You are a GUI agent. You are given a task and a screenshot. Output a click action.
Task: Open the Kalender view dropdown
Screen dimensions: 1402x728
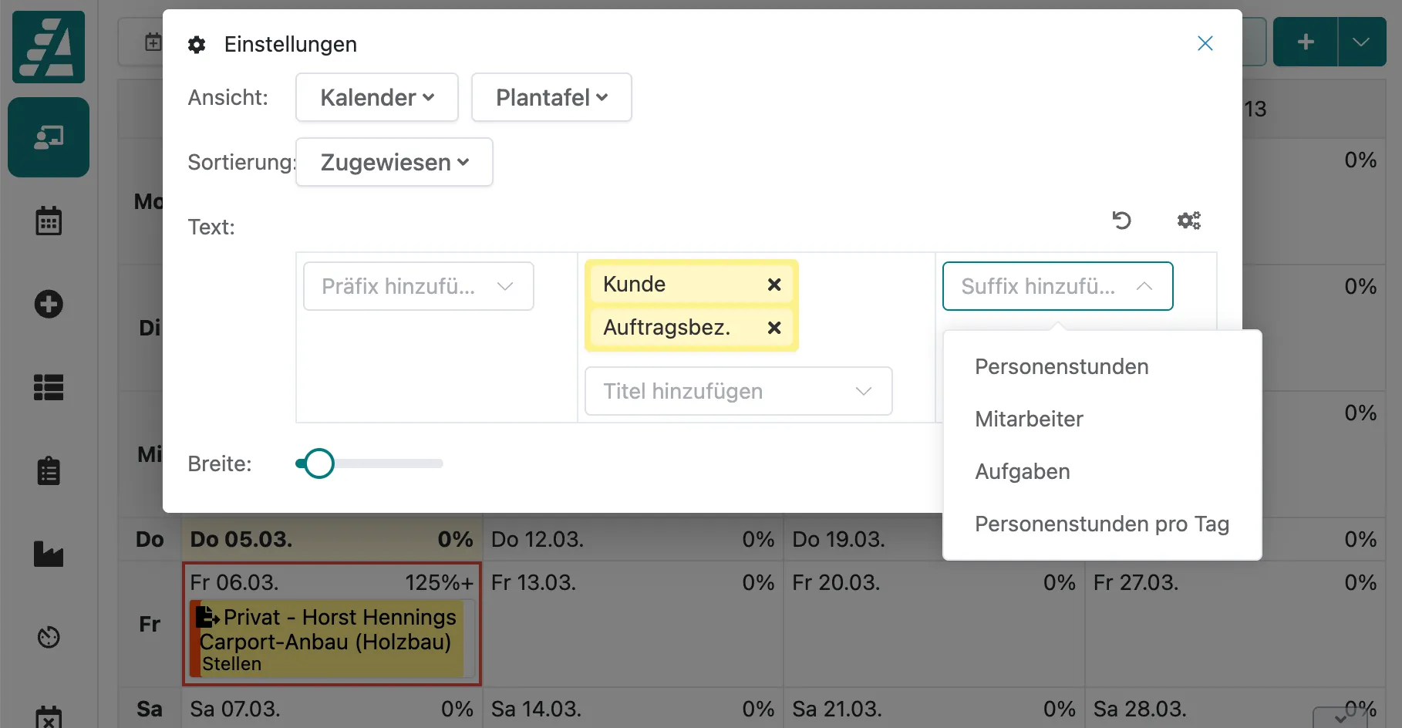click(x=376, y=97)
